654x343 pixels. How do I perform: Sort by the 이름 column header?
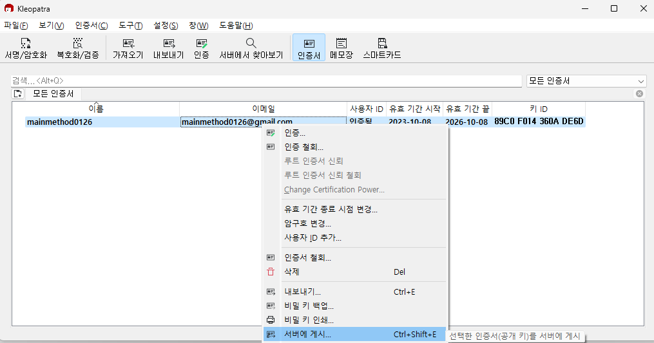[x=95, y=109]
